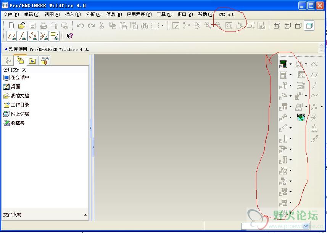Click the message area scroll up arrow
The height and width of the screenshot is (233, 327).
click(x=321, y=45)
